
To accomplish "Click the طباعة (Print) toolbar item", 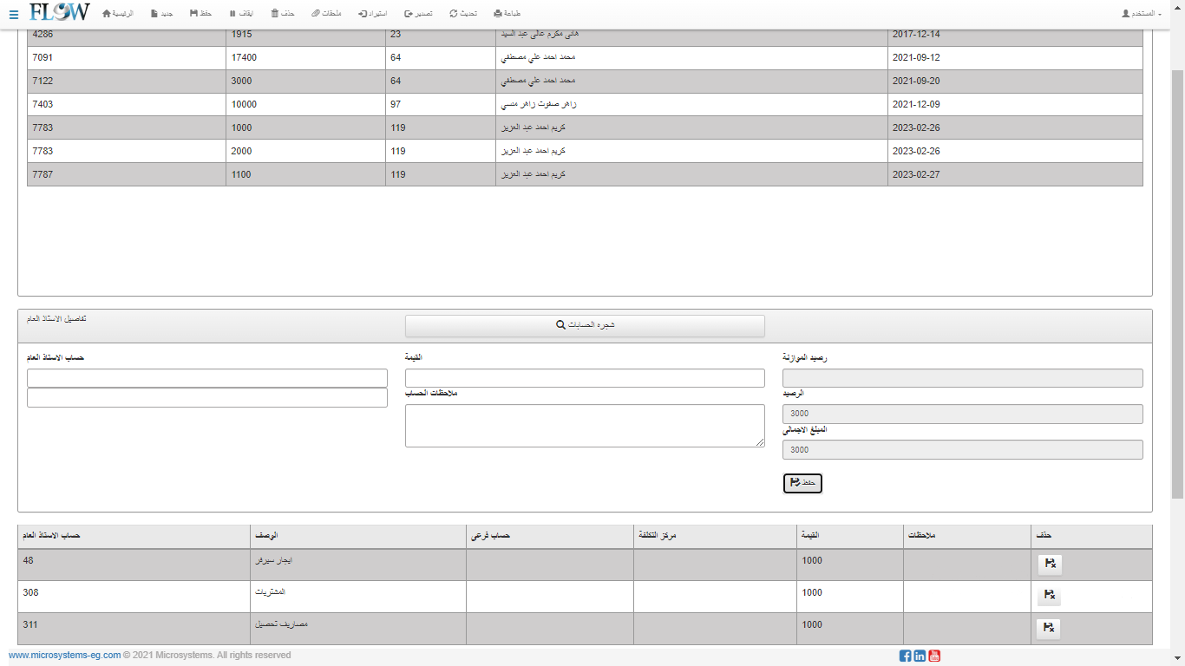I will pos(507,14).
